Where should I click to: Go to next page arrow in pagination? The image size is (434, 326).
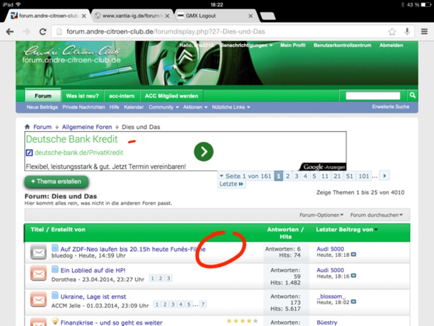coord(385,175)
